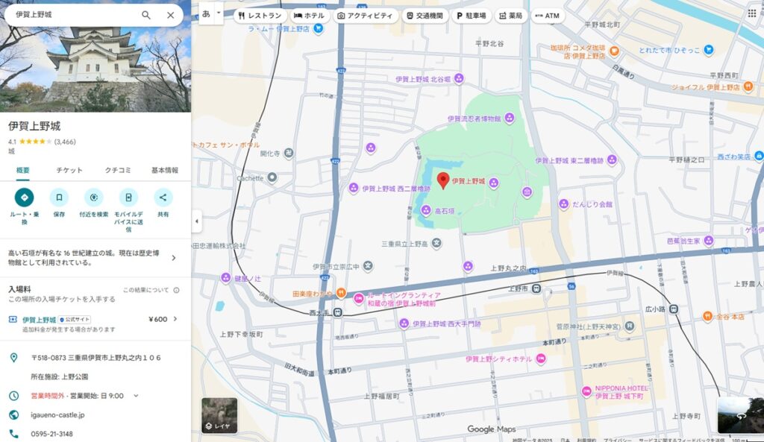
Task: Filter map by レストラン
Action: click(x=260, y=15)
